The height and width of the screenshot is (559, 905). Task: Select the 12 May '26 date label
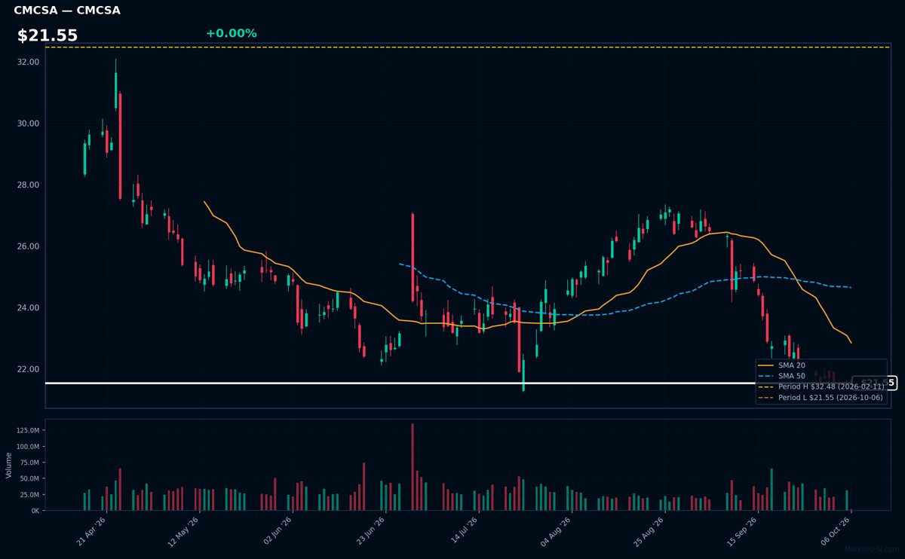(x=185, y=530)
